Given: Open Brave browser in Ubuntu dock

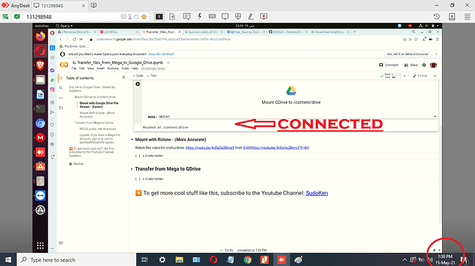Looking at the screenshot, I should [x=41, y=65].
